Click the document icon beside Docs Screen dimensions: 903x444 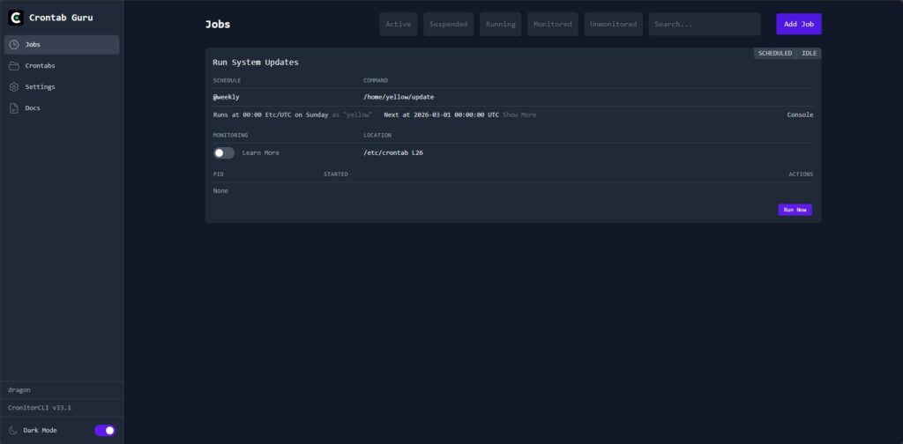pos(14,107)
